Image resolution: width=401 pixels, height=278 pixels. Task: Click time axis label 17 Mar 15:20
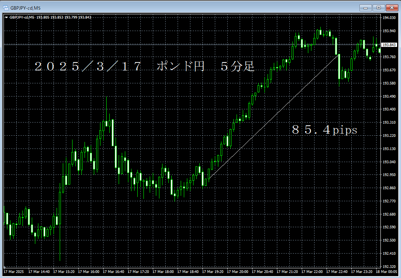64,272
